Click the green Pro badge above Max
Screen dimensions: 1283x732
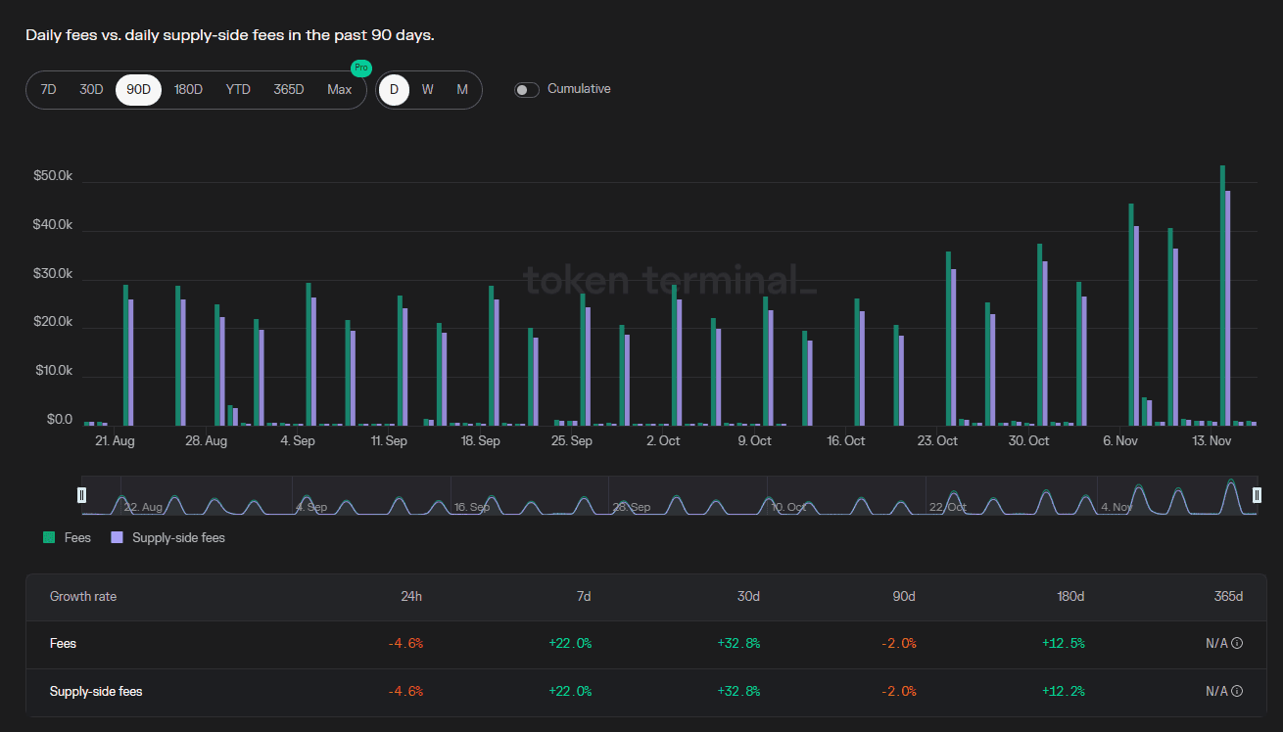click(361, 69)
